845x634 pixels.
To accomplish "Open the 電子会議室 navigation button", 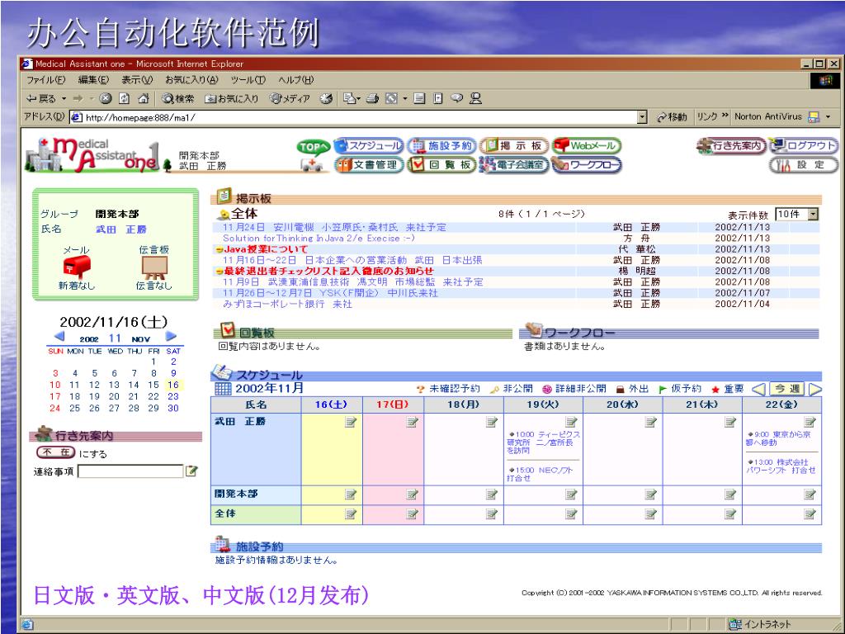I will (x=514, y=165).
